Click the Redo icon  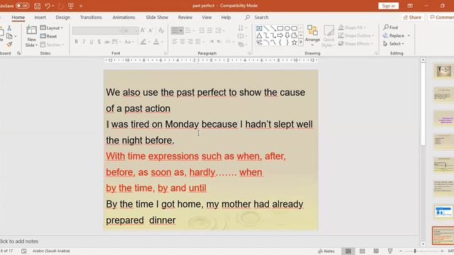[60, 6]
